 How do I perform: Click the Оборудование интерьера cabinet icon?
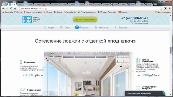pyautogui.click(x=138, y=88)
